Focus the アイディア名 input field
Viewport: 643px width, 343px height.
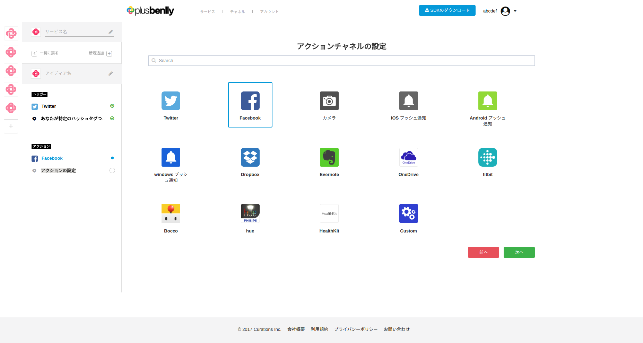coord(79,73)
